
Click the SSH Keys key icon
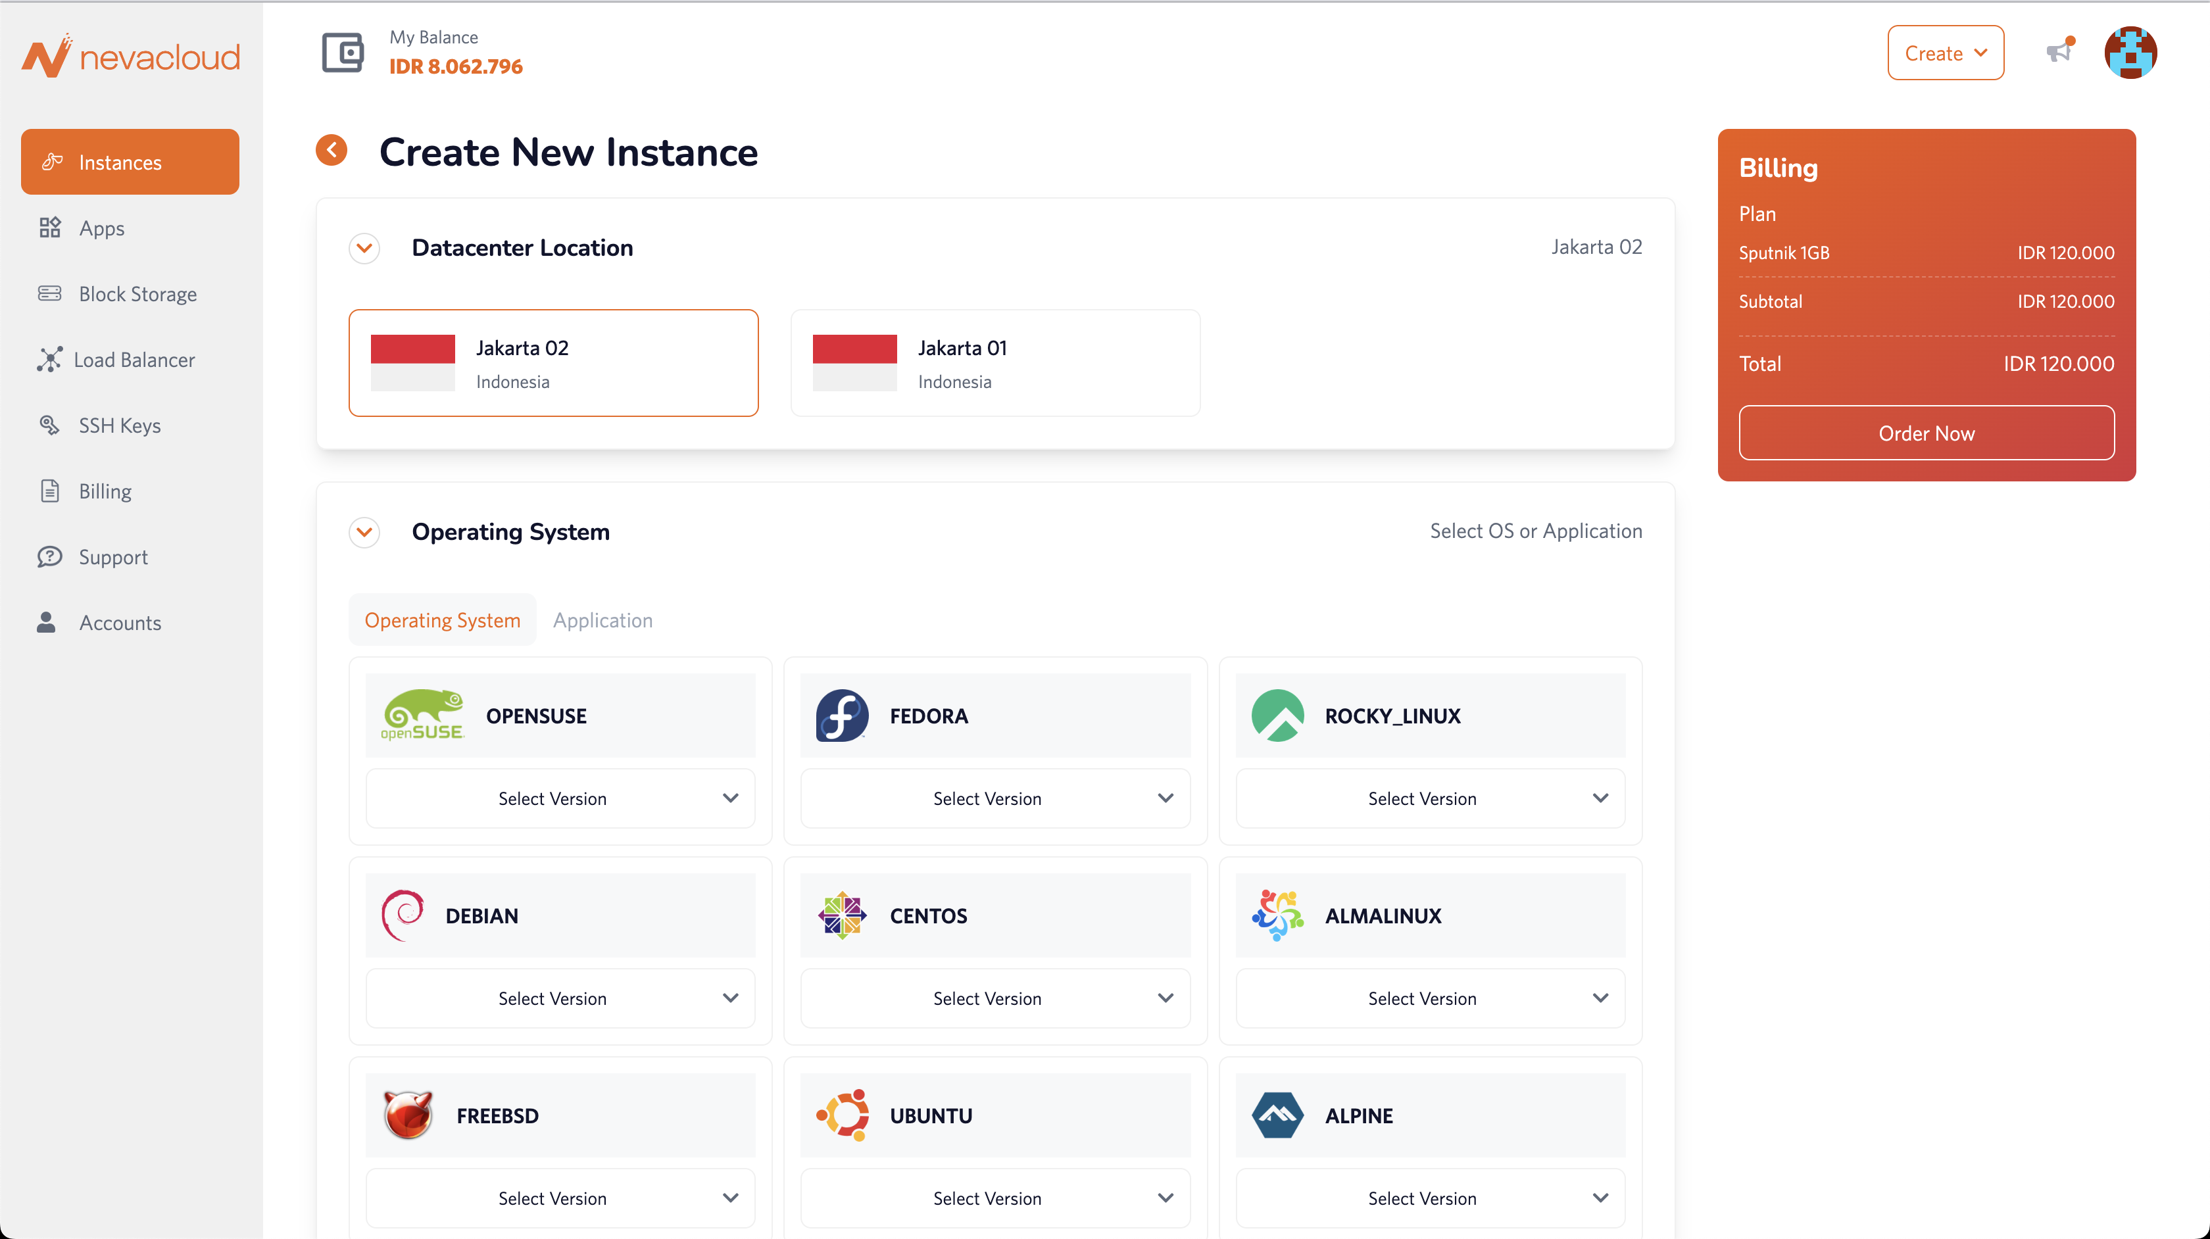click(x=50, y=425)
